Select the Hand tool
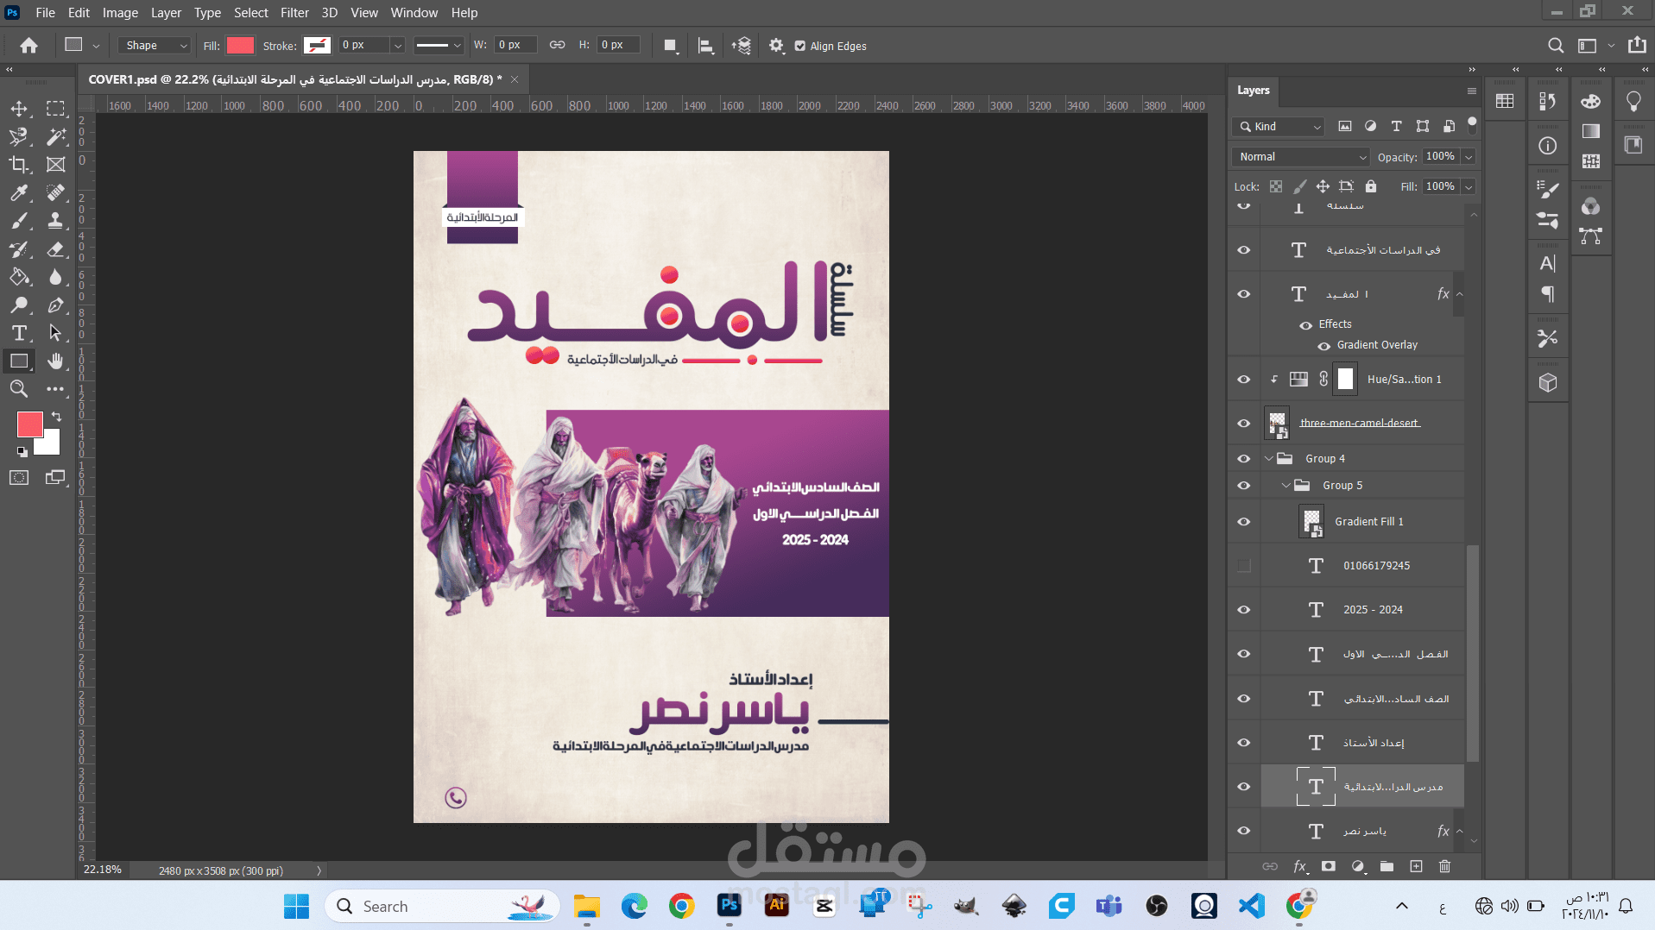Viewport: 1655px width, 930px height. [56, 361]
